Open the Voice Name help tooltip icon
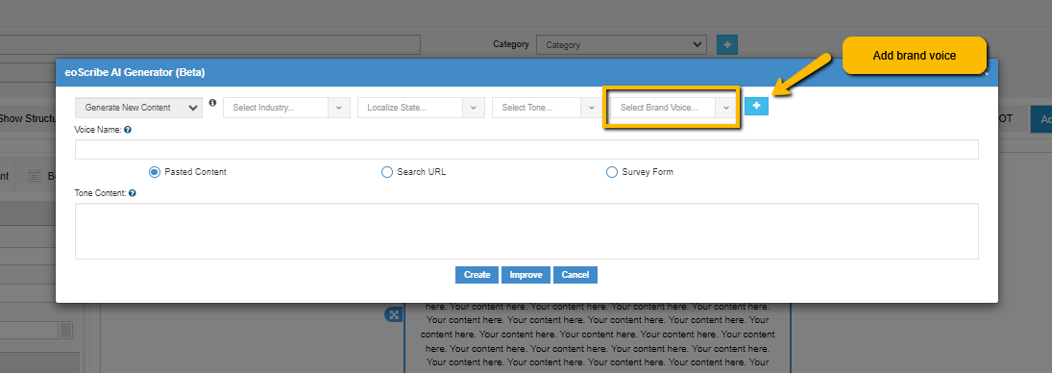 (128, 130)
